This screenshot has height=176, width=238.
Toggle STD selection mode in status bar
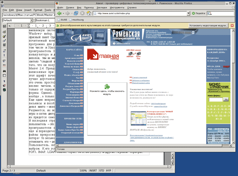coord(102,171)
